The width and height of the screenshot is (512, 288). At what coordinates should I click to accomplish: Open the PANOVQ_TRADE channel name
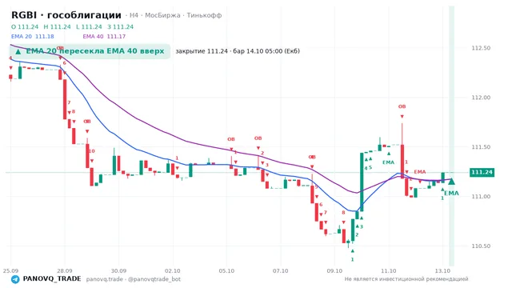click(52, 279)
